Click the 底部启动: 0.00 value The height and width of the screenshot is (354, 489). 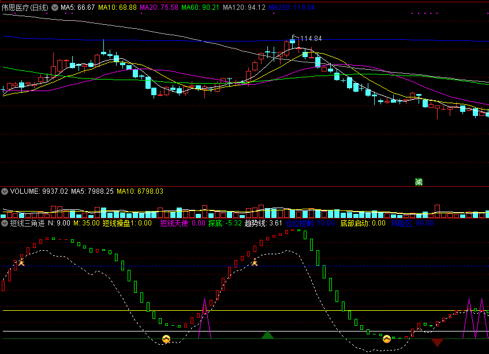click(x=363, y=223)
